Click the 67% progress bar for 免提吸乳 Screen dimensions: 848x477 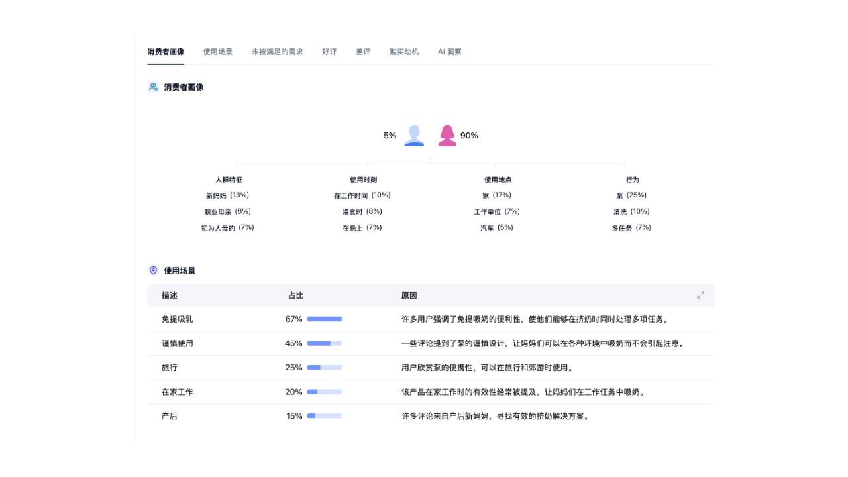(x=324, y=319)
